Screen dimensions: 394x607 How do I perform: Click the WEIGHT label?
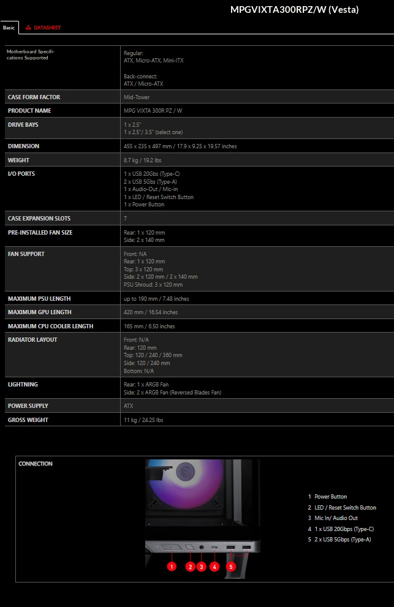[18, 160]
